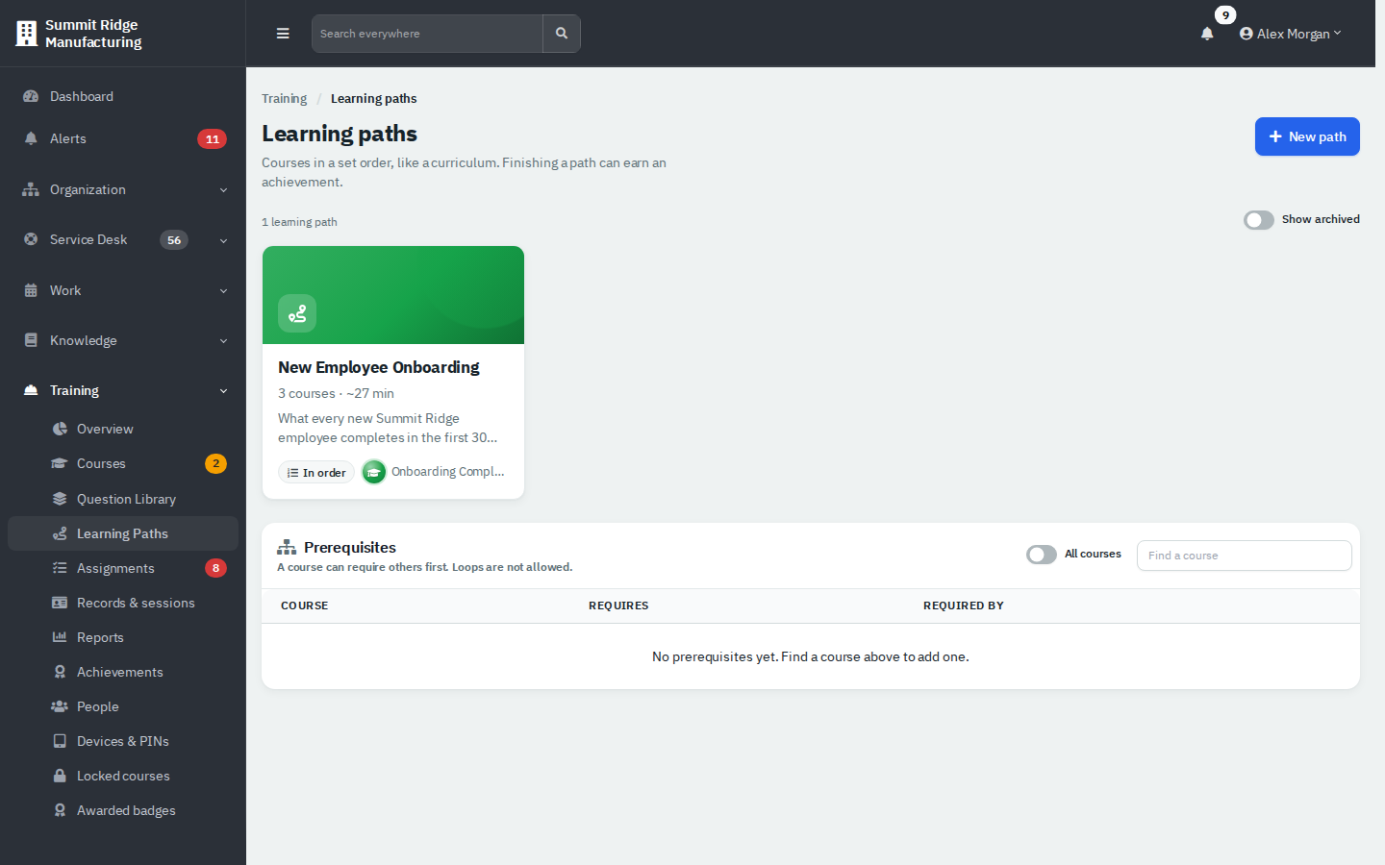The image size is (1385, 865).
Task: Click the In order tag
Action: pyautogui.click(x=316, y=472)
